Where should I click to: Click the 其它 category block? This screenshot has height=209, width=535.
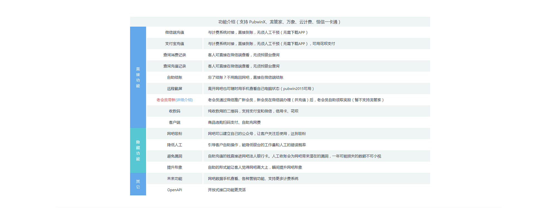pos(138,184)
